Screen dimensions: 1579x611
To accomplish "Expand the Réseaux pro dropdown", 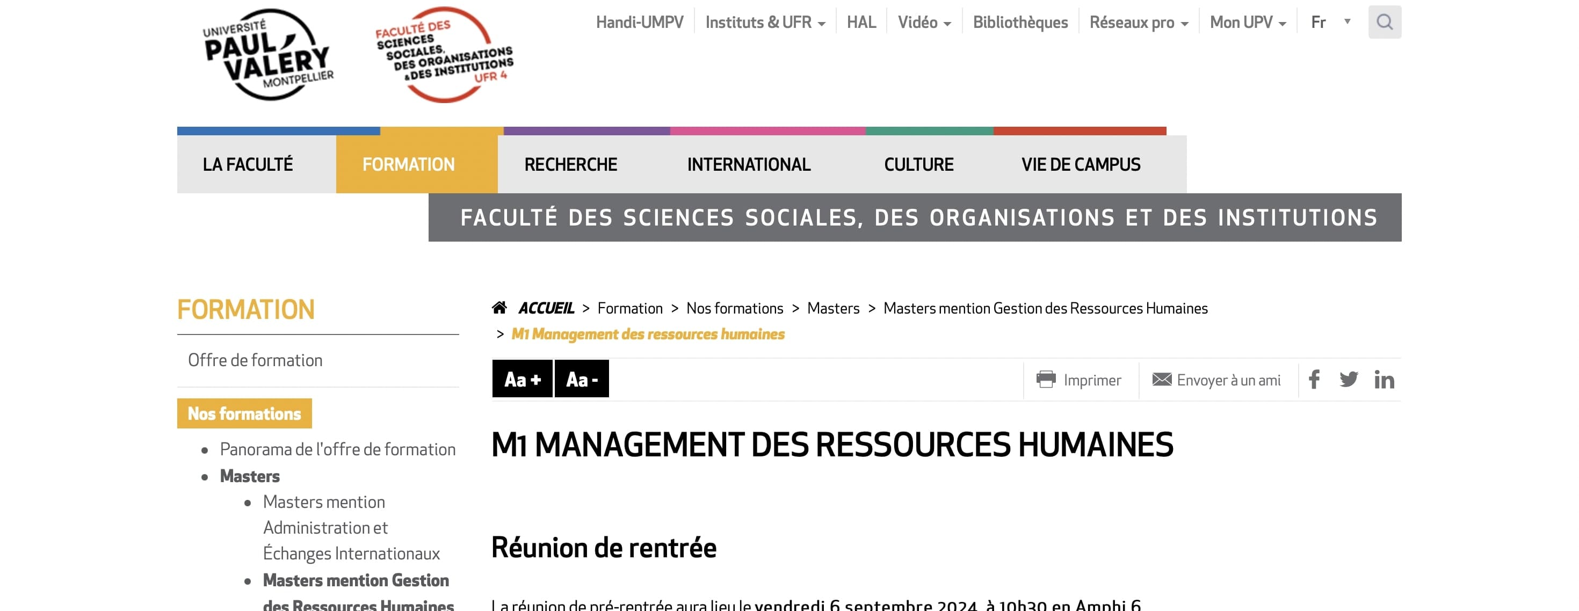I will (1139, 22).
